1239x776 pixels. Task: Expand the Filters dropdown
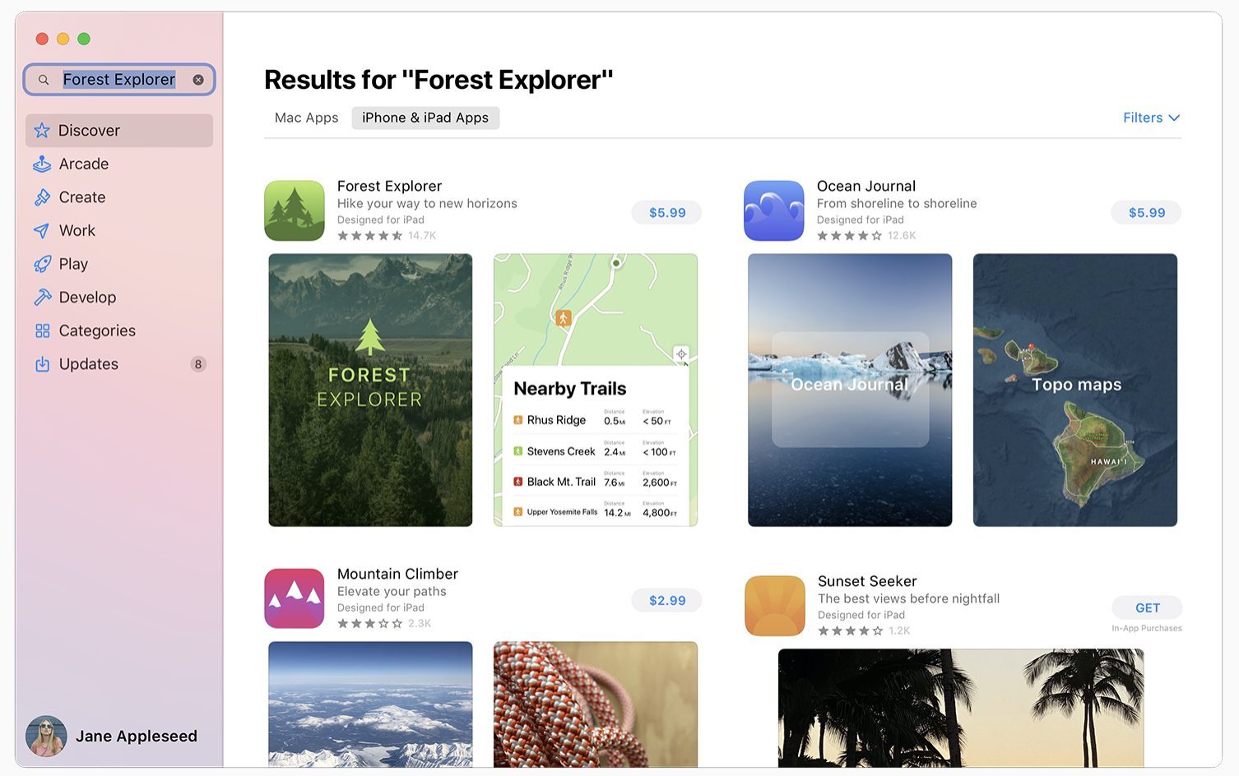click(x=1151, y=118)
